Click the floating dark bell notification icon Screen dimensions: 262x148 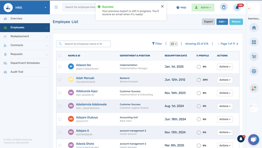click(241, 139)
